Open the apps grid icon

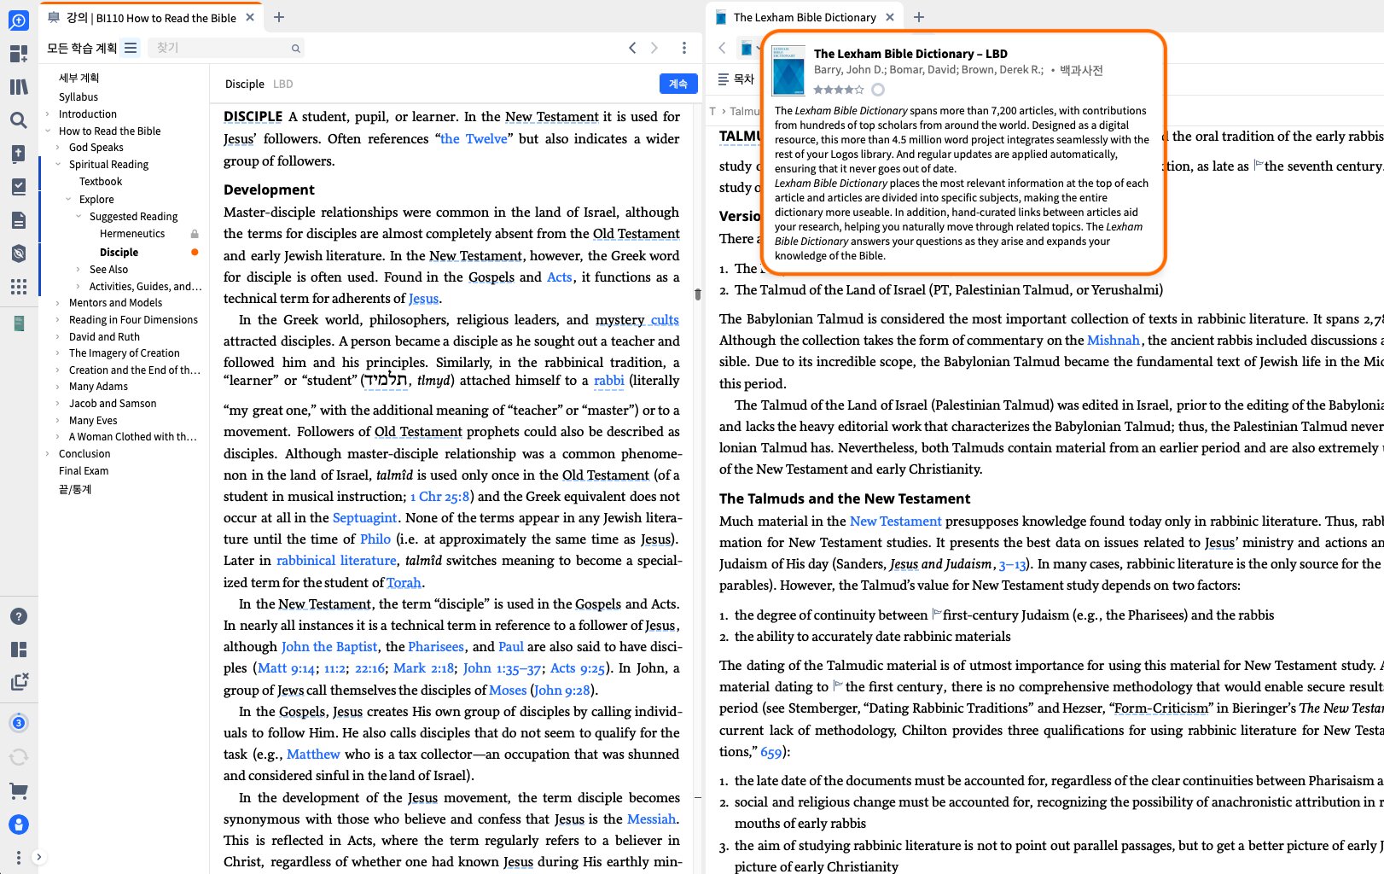coord(18,287)
